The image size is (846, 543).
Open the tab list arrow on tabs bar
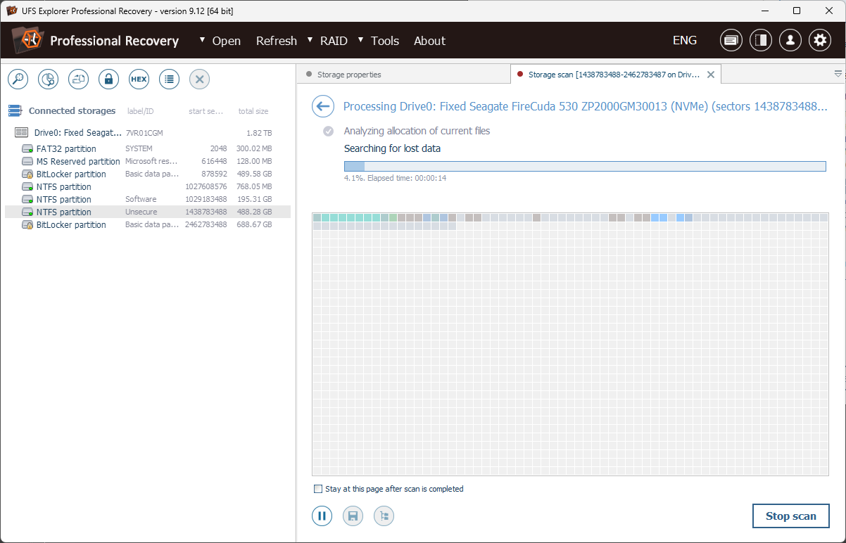(x=838, y=73)
